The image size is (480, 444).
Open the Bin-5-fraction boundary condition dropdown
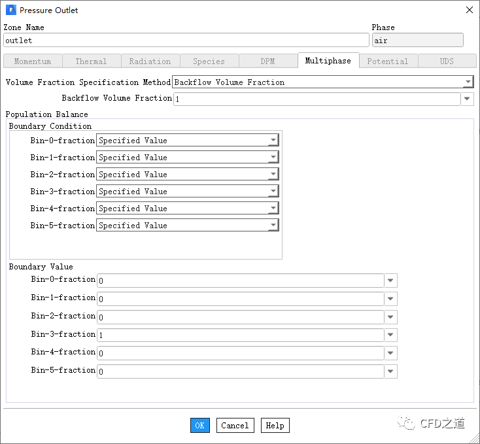pyautogui.click(x=273, y=226)
